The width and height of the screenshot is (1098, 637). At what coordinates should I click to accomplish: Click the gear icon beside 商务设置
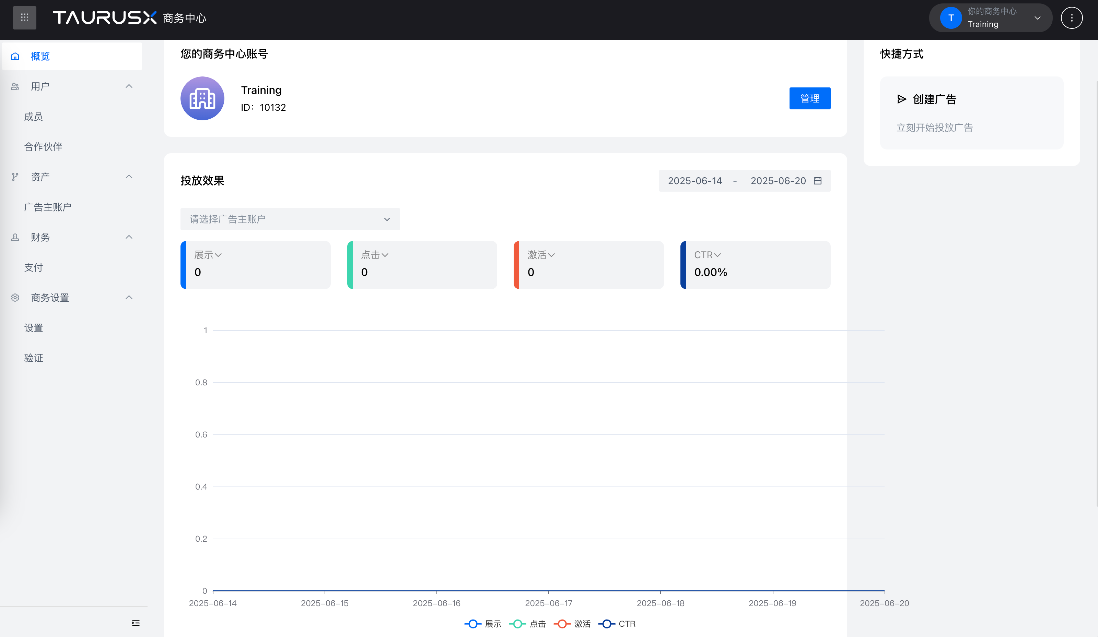pyautogui.click(x=15, y=297)
